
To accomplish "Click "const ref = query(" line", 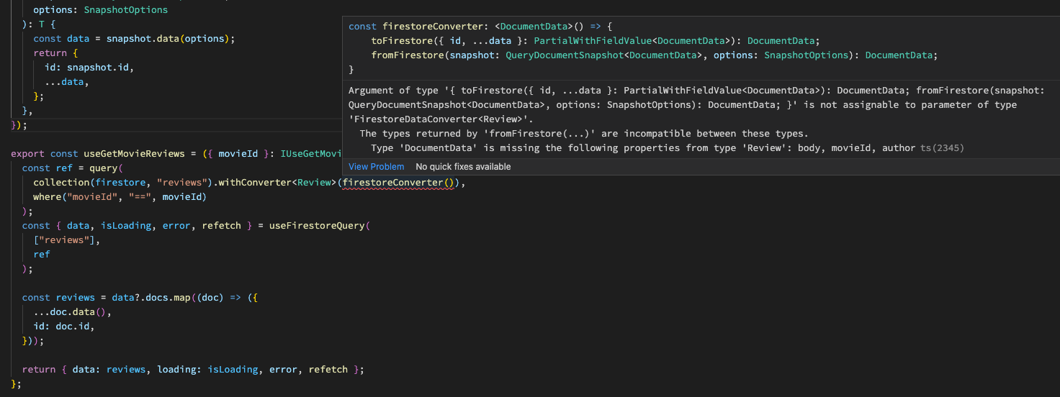I will pyautogui.click(x=73, y=168).
